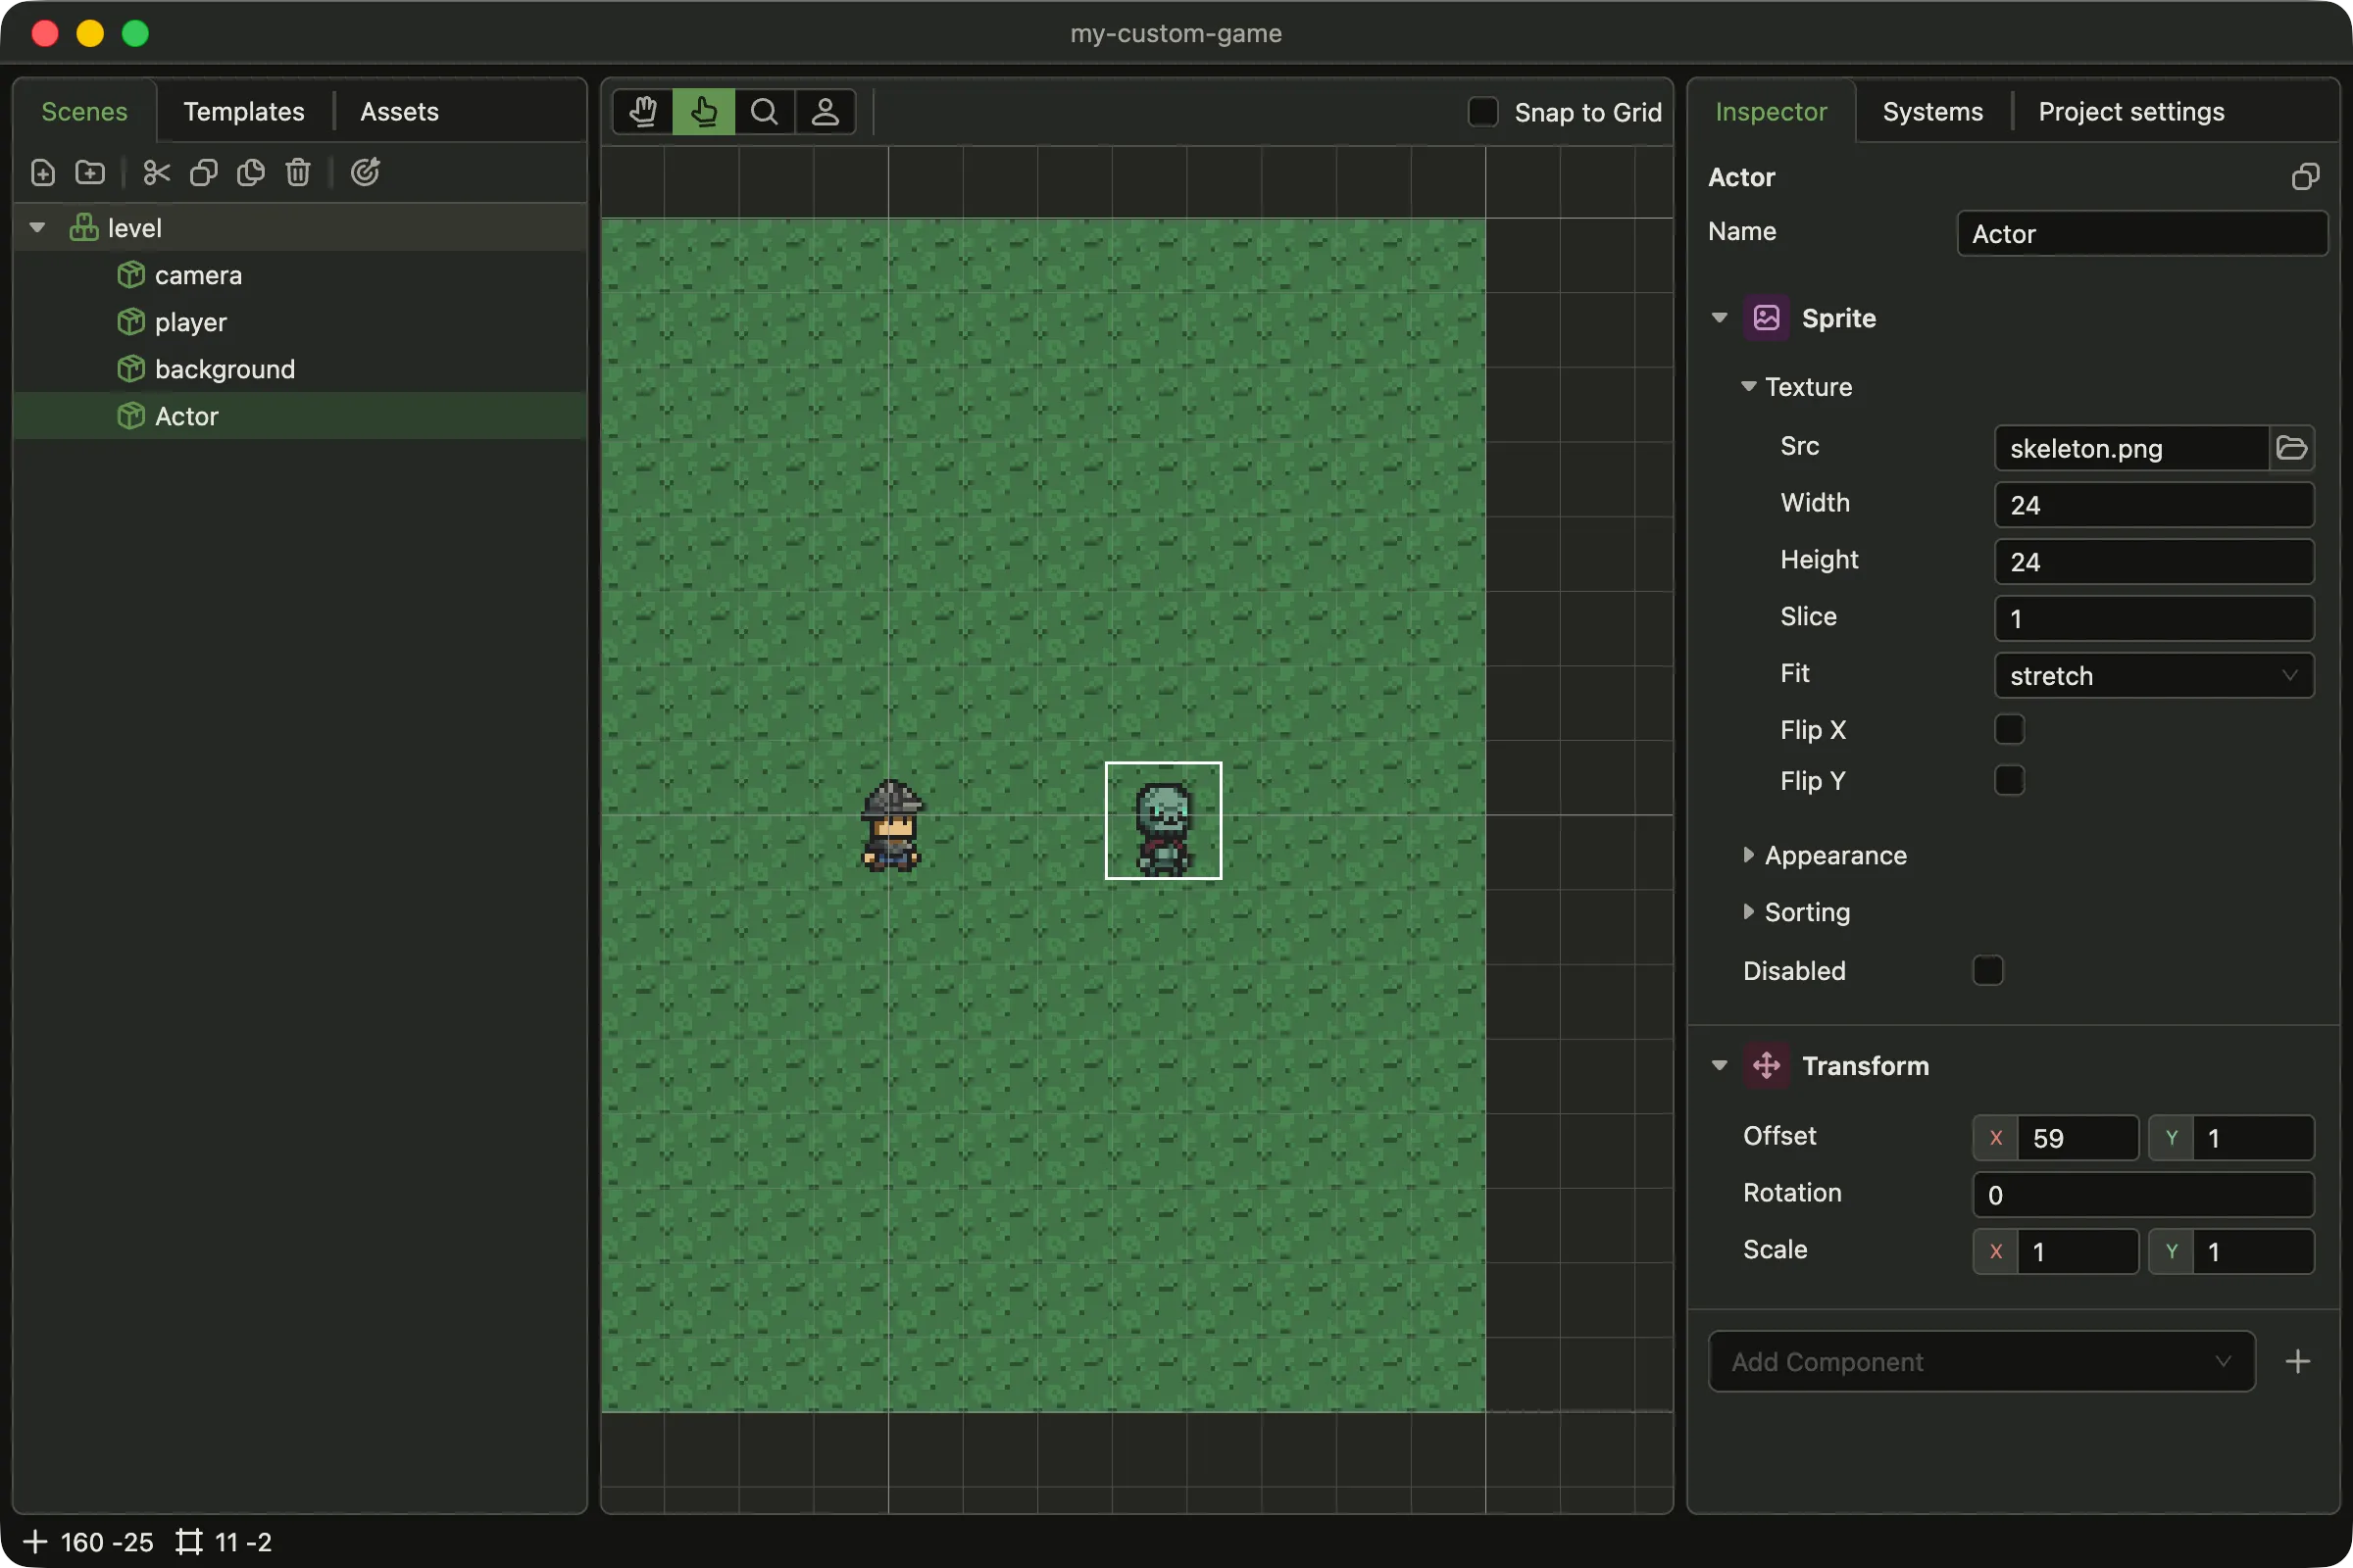Viewport: 2353px width, 1568px height.
Task: Toggle the Flip Y checkbox
Action: click(x=2010, y=781)
